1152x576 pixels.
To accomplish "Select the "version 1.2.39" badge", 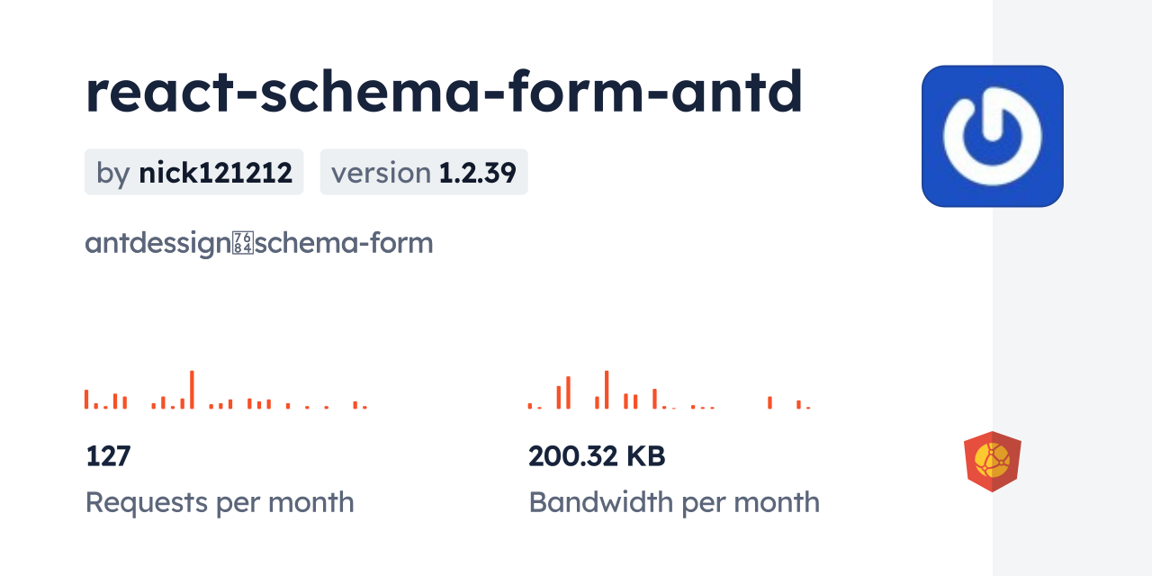I will [x=424, y=172].
